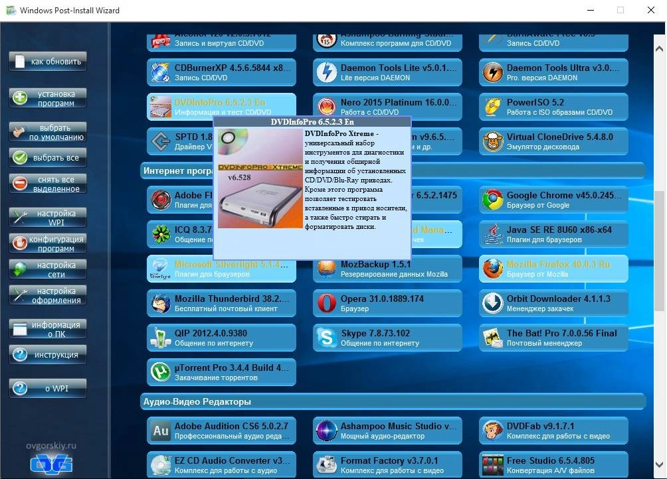Click the vertical scrollbar thumb
The width and height of the screenshot is (667, 479).
[659, 251]
